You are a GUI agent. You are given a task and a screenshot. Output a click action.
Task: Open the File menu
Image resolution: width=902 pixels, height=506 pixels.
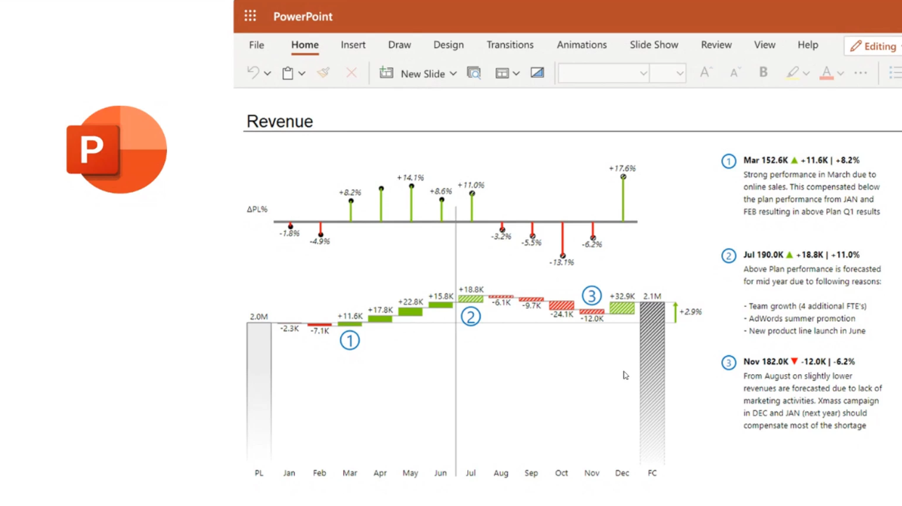pyautogui.click(x=256, y=45)
